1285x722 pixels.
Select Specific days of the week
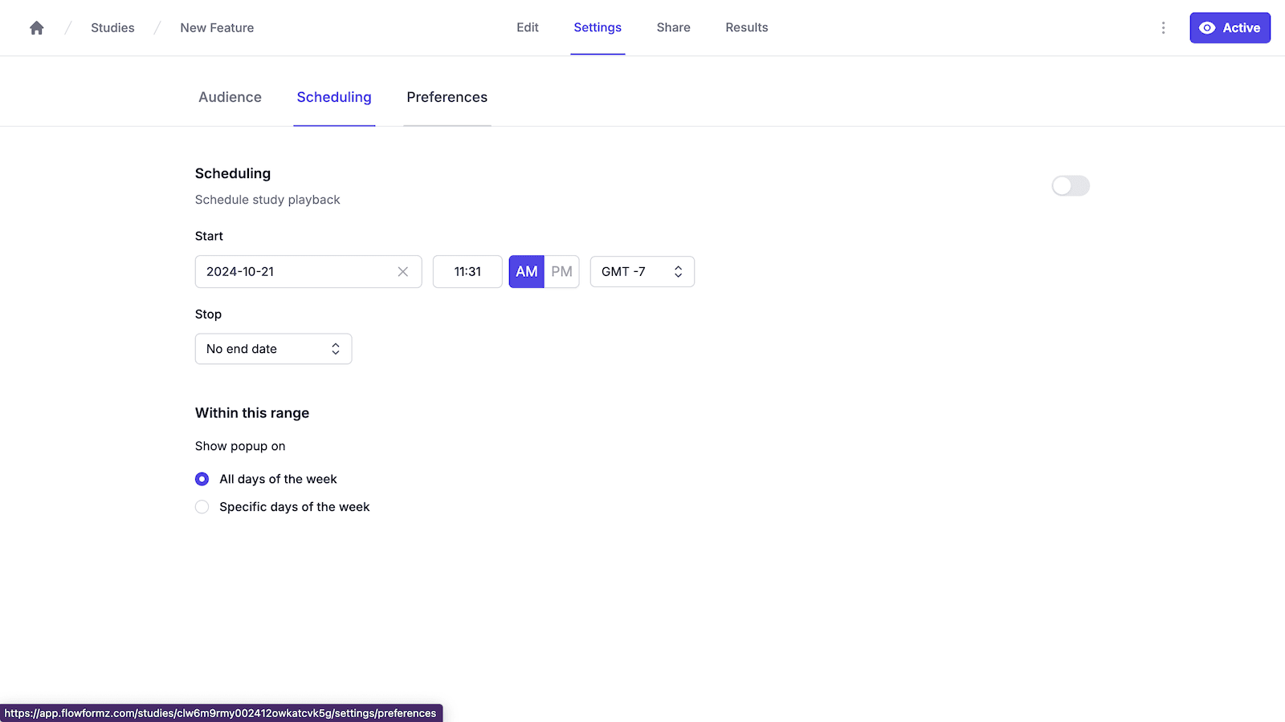tap(202, 507)
